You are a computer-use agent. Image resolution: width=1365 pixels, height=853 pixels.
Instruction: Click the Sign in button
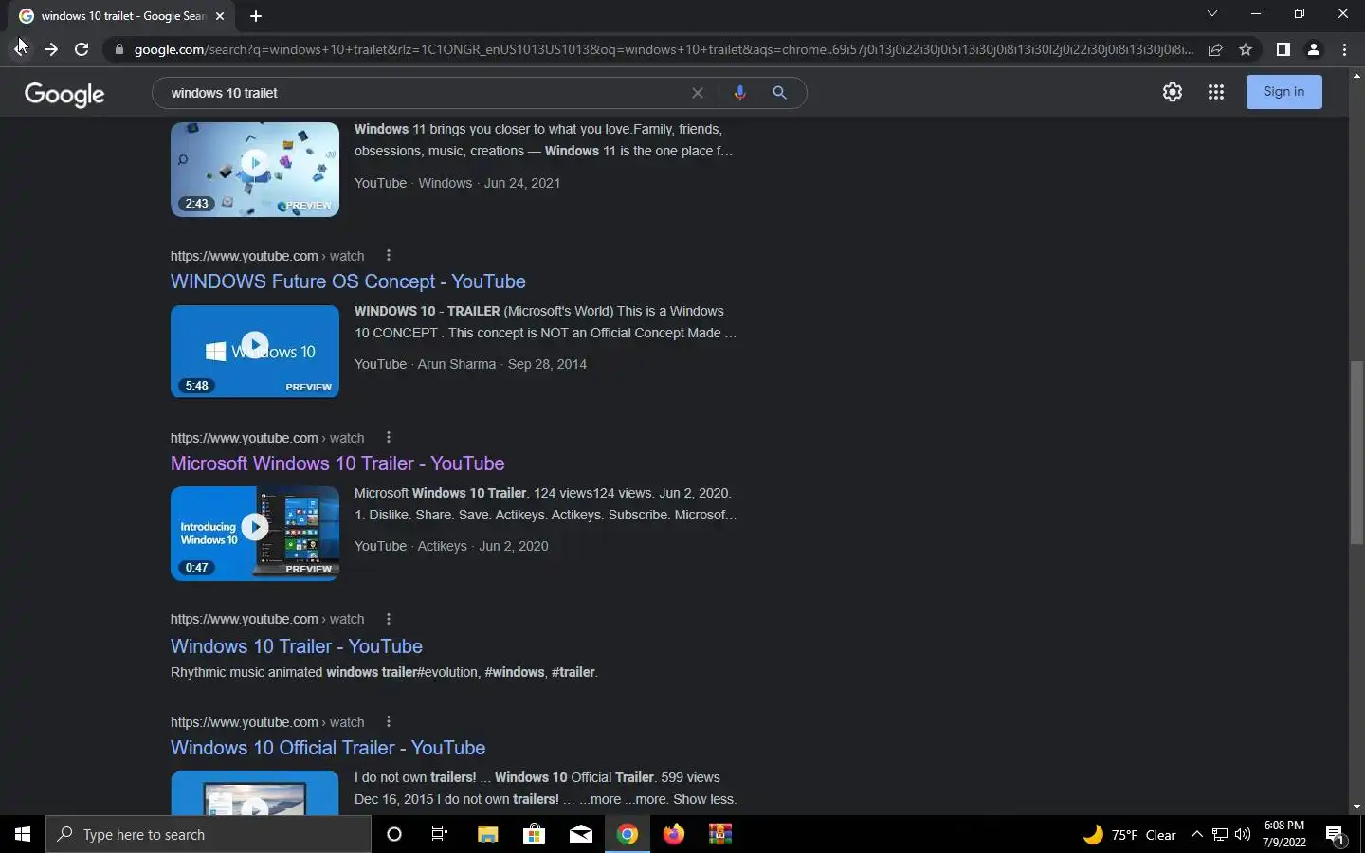click(1283, 92)
